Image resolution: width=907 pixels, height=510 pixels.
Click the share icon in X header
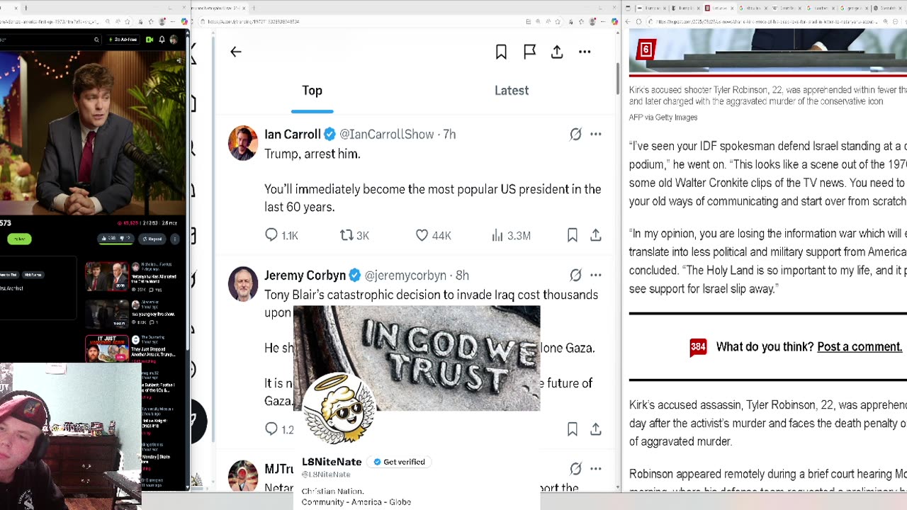[557, 52]
